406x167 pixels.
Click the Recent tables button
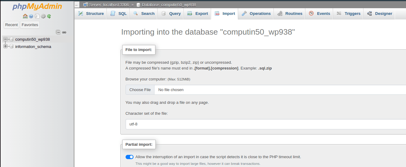point(12,25)
